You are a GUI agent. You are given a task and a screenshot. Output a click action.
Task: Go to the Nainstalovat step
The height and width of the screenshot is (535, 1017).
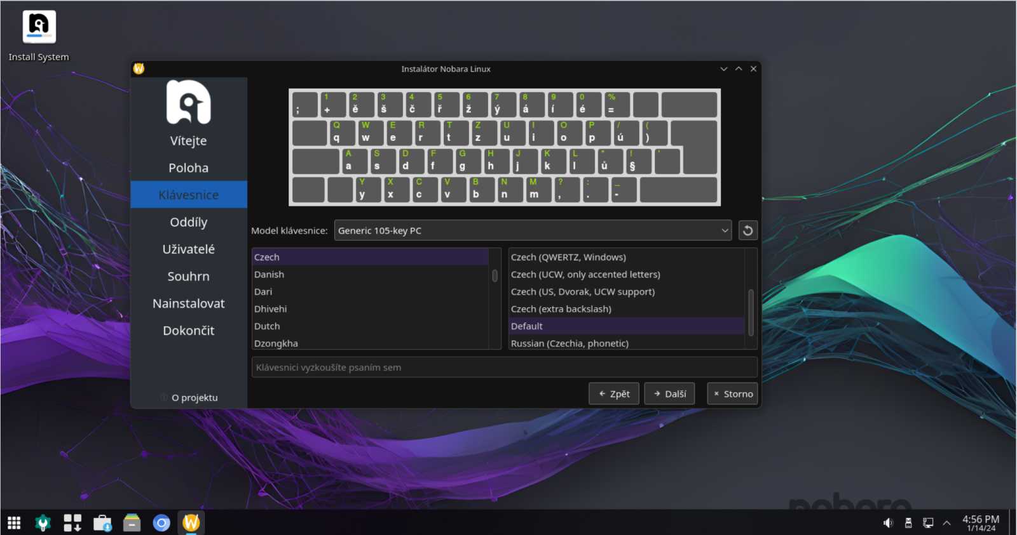tap(189, 303)
